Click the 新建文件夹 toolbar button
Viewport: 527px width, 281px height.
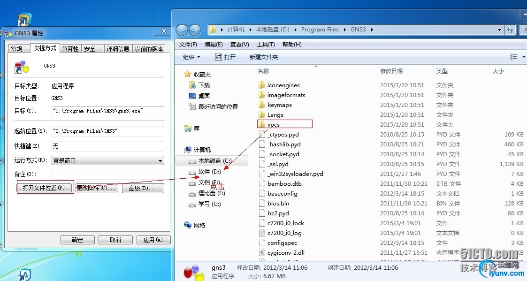coord(264,57)
